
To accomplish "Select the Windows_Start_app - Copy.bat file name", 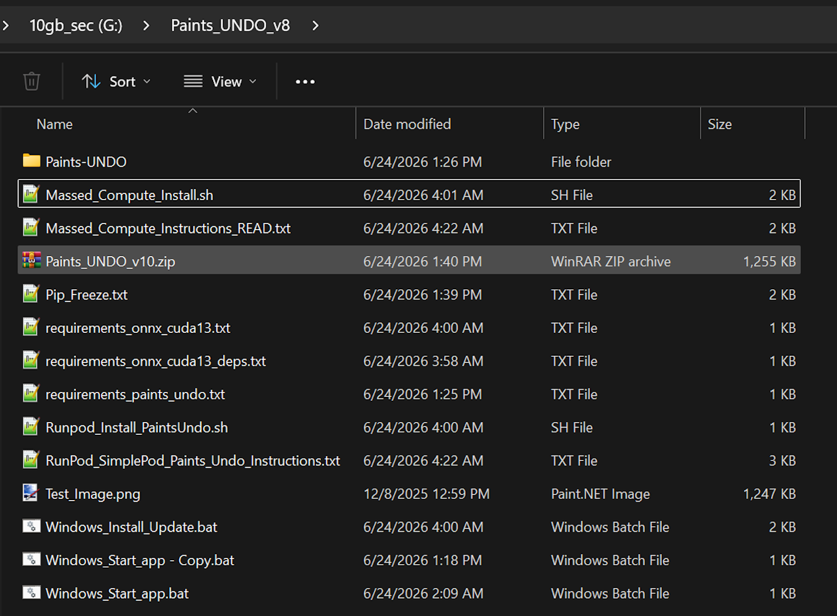I will tap(139, 560).
